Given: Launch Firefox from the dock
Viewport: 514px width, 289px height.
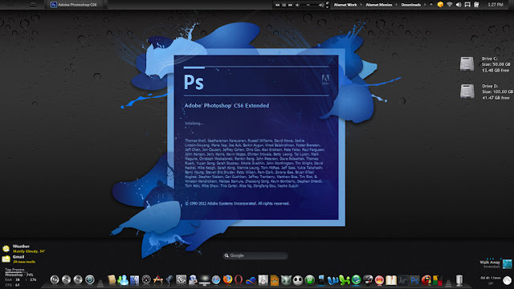Looking at the screenshot, I should coord(227,279).
